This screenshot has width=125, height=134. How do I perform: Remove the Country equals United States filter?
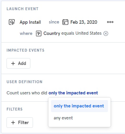106,33
